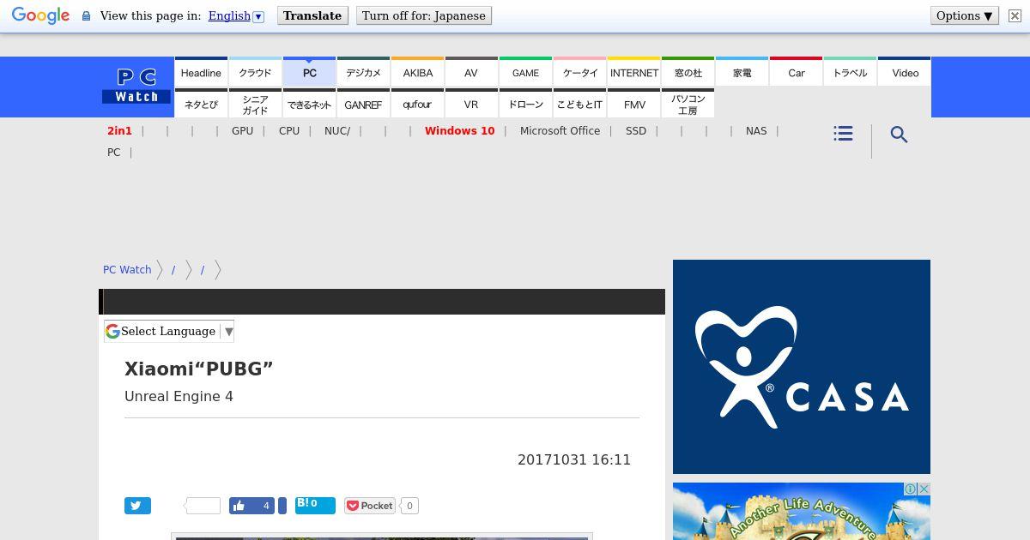Click the Hatena B! bookmark button
Screen dimensions: 1030x540
click(x=315, y=505)
